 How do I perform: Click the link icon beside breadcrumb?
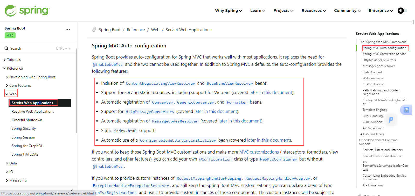coord(94,30)
